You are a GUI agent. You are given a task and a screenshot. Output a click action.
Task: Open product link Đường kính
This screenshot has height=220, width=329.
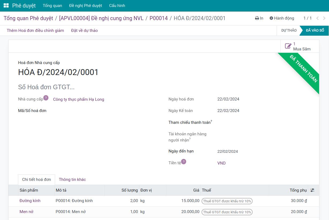30,201
